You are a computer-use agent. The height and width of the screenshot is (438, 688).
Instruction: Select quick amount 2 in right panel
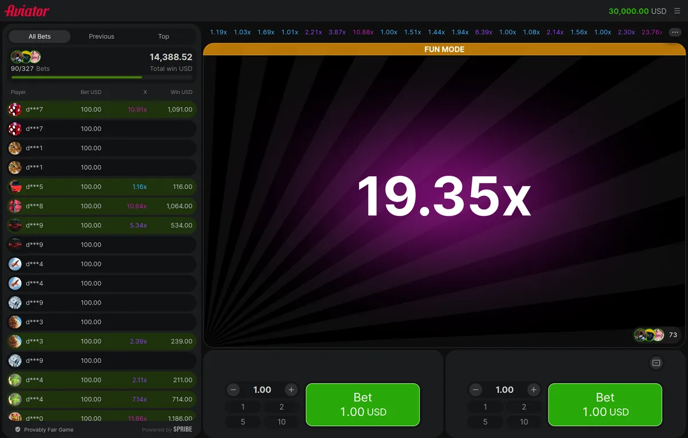pos(524,407)
